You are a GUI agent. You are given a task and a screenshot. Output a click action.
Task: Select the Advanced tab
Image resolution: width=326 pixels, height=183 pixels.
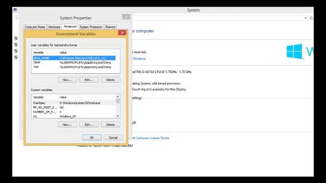tap(70, 26)
